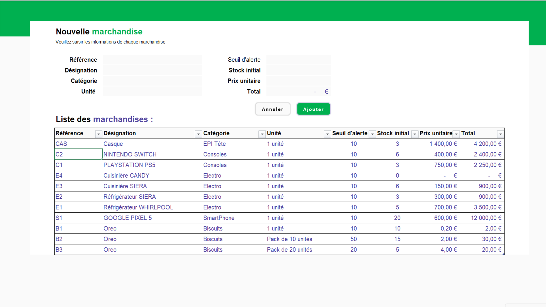This screenshot has width=546, height=307.
Task: Click the Annuler button
Action: pyautogui.click(x=272, y=109)
